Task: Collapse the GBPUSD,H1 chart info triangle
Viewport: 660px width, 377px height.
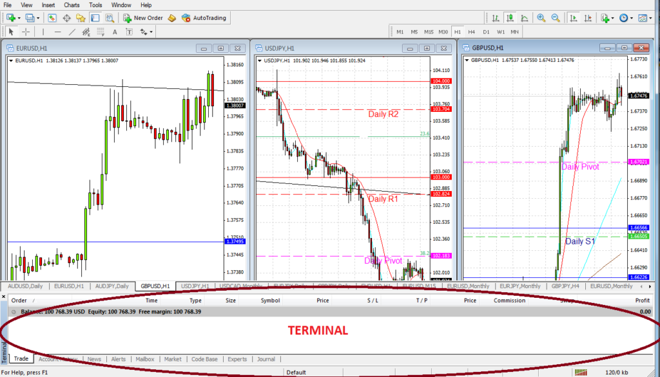Action: tap(467, 60)
